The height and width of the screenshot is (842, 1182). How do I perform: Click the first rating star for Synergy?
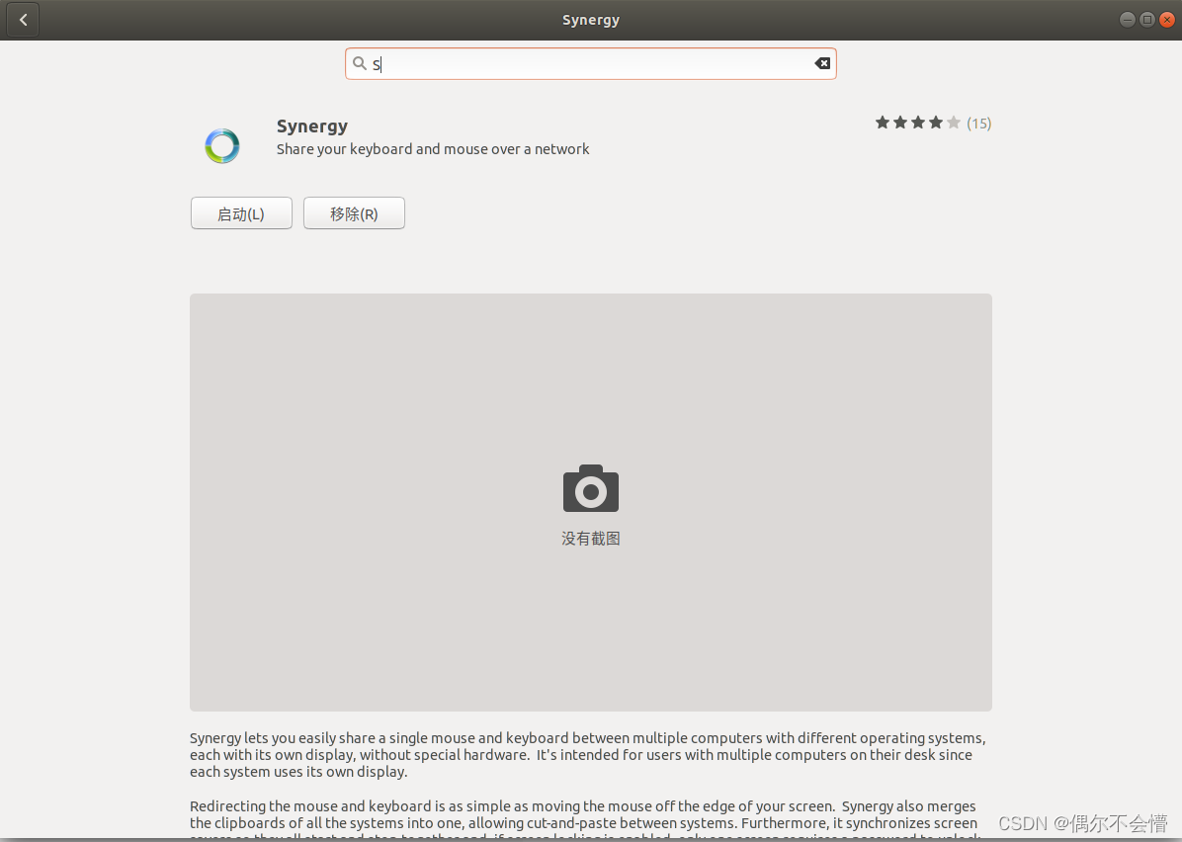[882, 123]
